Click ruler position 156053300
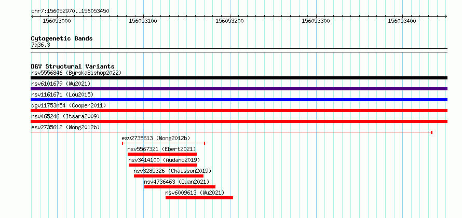The height and width of the screenshot is (218, 462). tap(316, 21)
